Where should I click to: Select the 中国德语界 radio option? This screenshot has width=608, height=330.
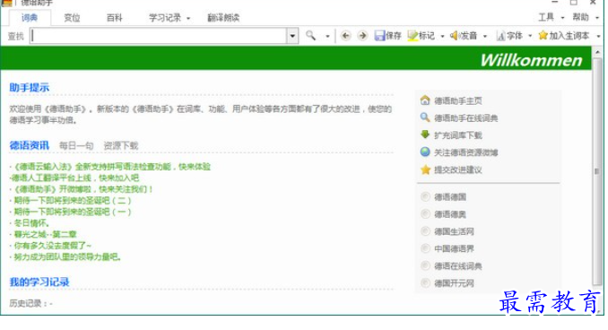click(425, 248)
